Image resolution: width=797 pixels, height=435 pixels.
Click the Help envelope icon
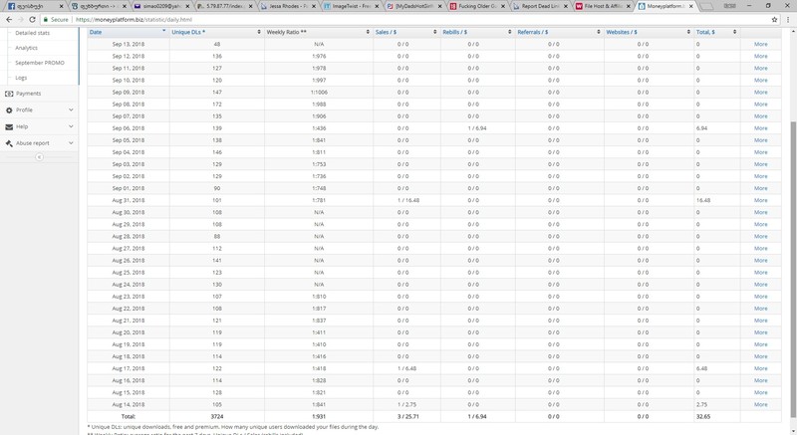(x=9, y=126)
